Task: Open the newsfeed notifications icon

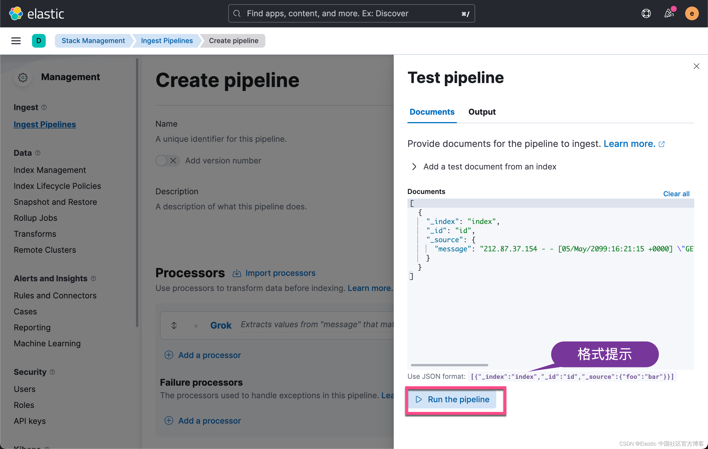Action: pos(669,13)
